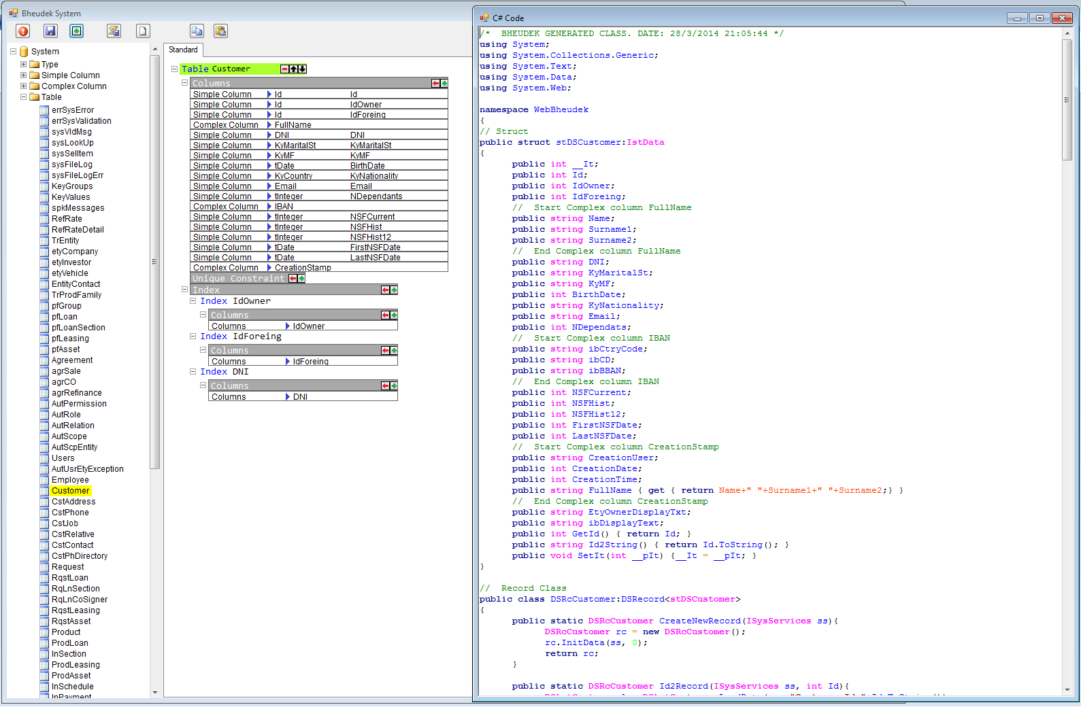Click the green plus Add toolbar icon
The image size is (1081, 707).
(76, 31)
